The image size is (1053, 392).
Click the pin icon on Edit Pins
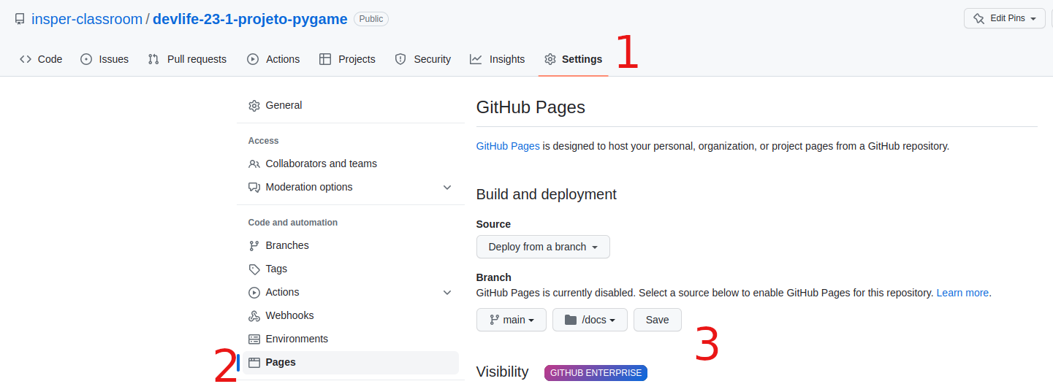pos(979,19)
